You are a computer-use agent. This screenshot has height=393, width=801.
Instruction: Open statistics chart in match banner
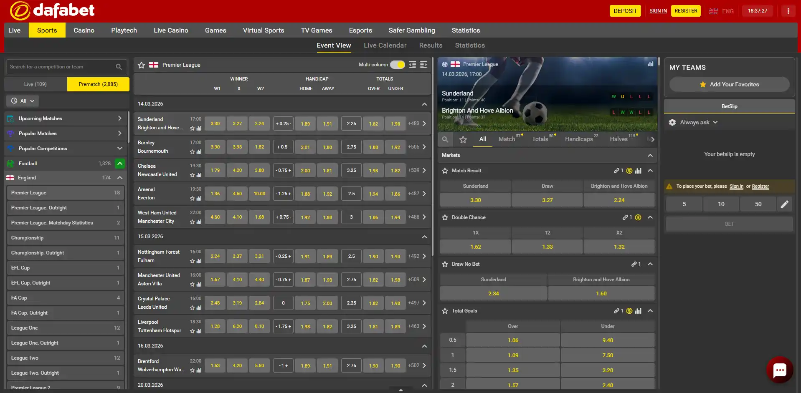[650, 64]
